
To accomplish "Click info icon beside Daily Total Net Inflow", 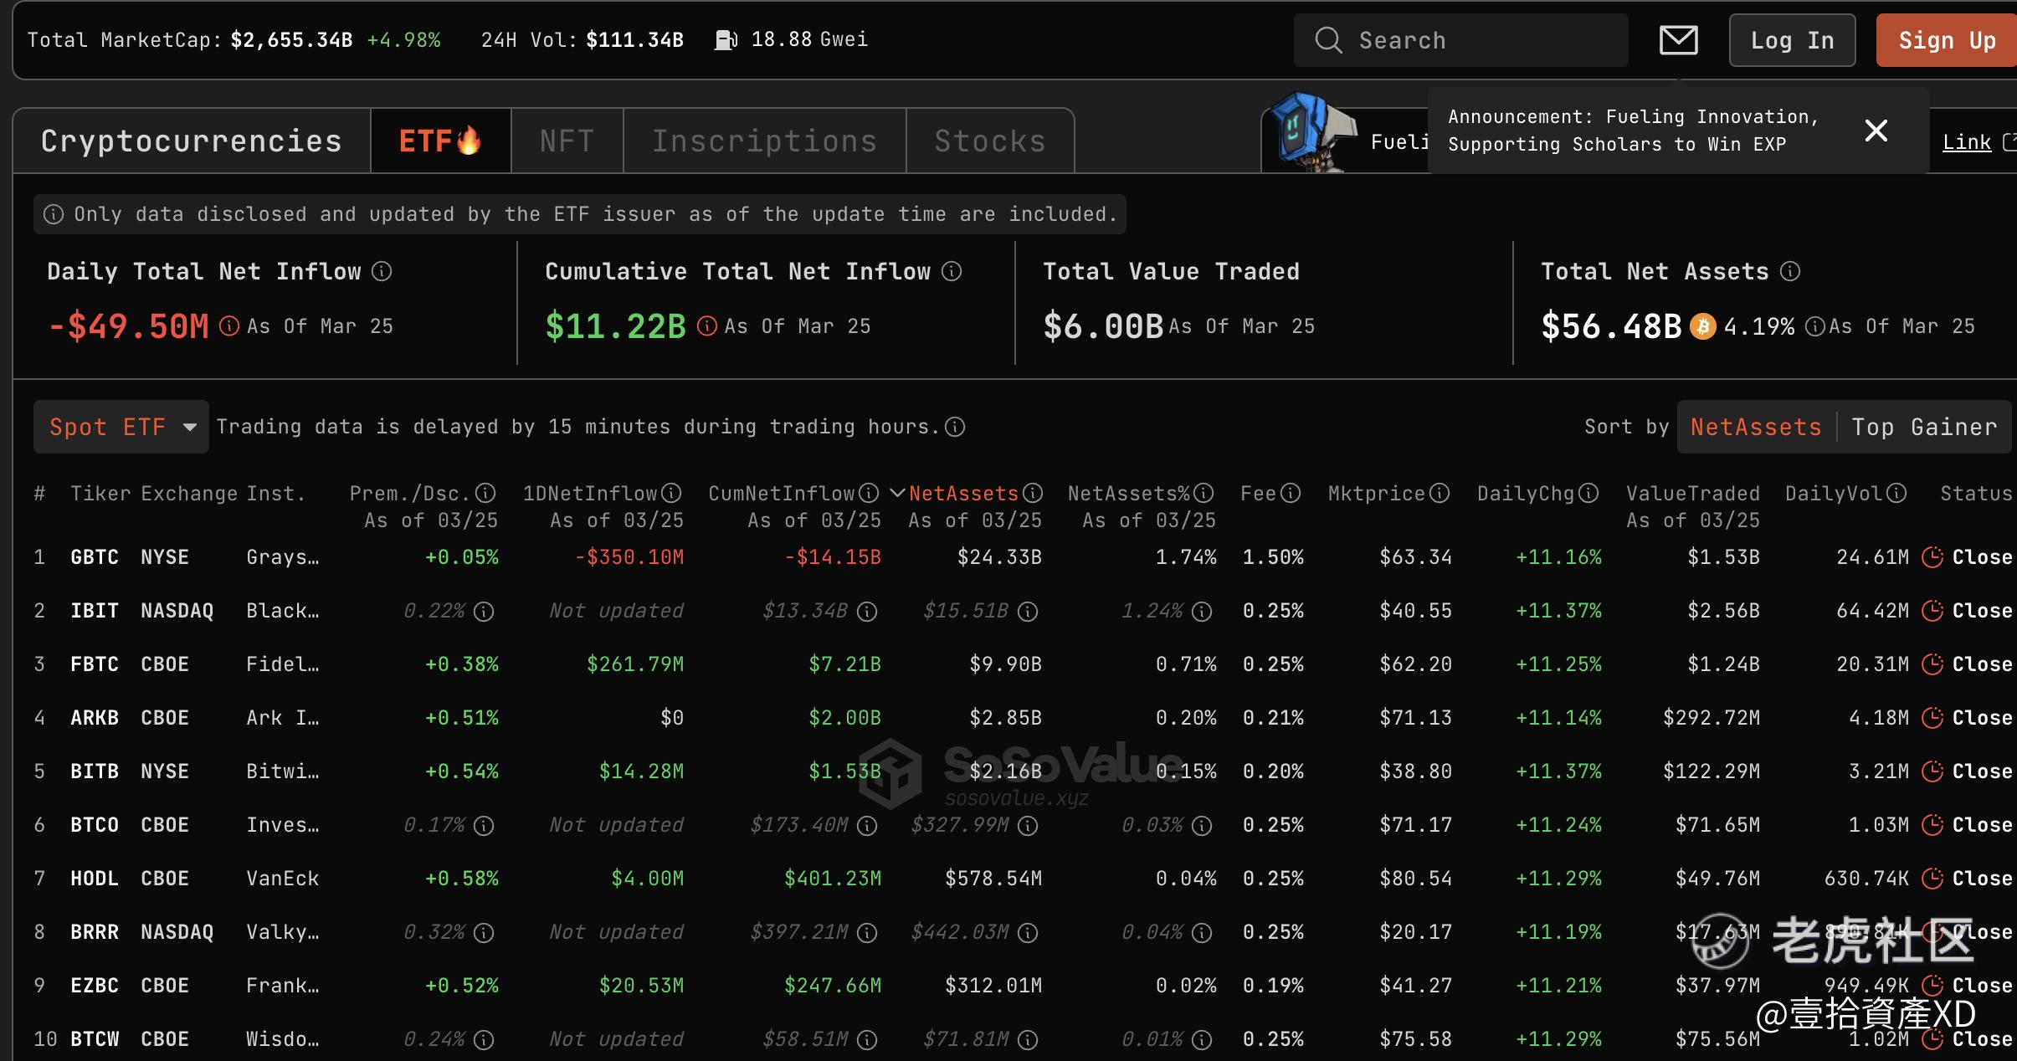I will pyautogui.click(x=382, y=271).
